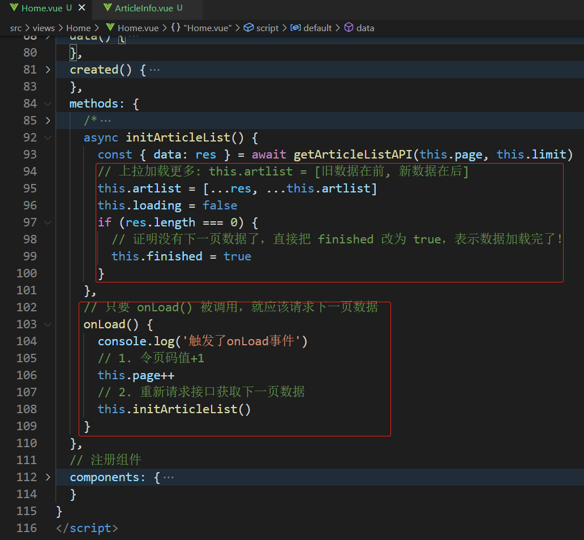The image size is (584, 540).
Task: Click the '// 1. 令页码值+1' comment
Action: [x=151, y=358]
